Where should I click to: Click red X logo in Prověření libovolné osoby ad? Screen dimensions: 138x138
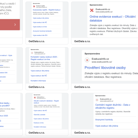[87, 60]
